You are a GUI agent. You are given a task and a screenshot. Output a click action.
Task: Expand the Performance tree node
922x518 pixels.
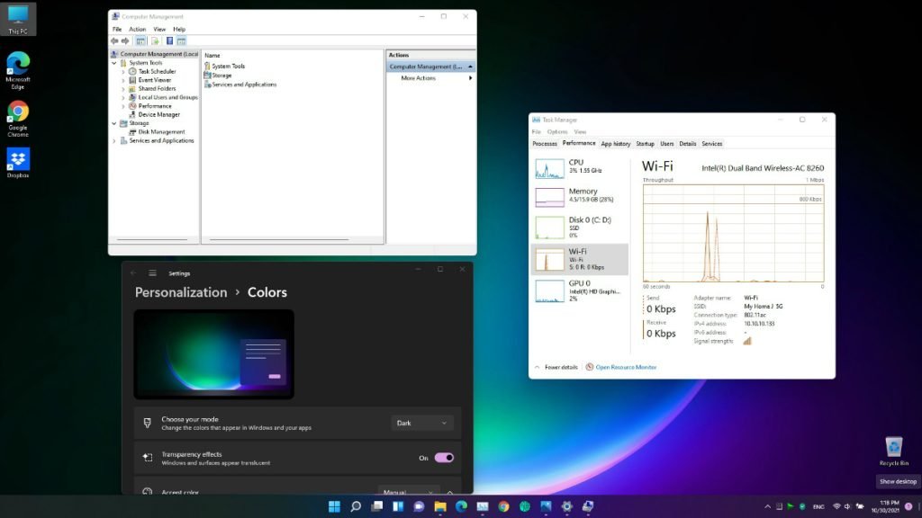(123, 106)
